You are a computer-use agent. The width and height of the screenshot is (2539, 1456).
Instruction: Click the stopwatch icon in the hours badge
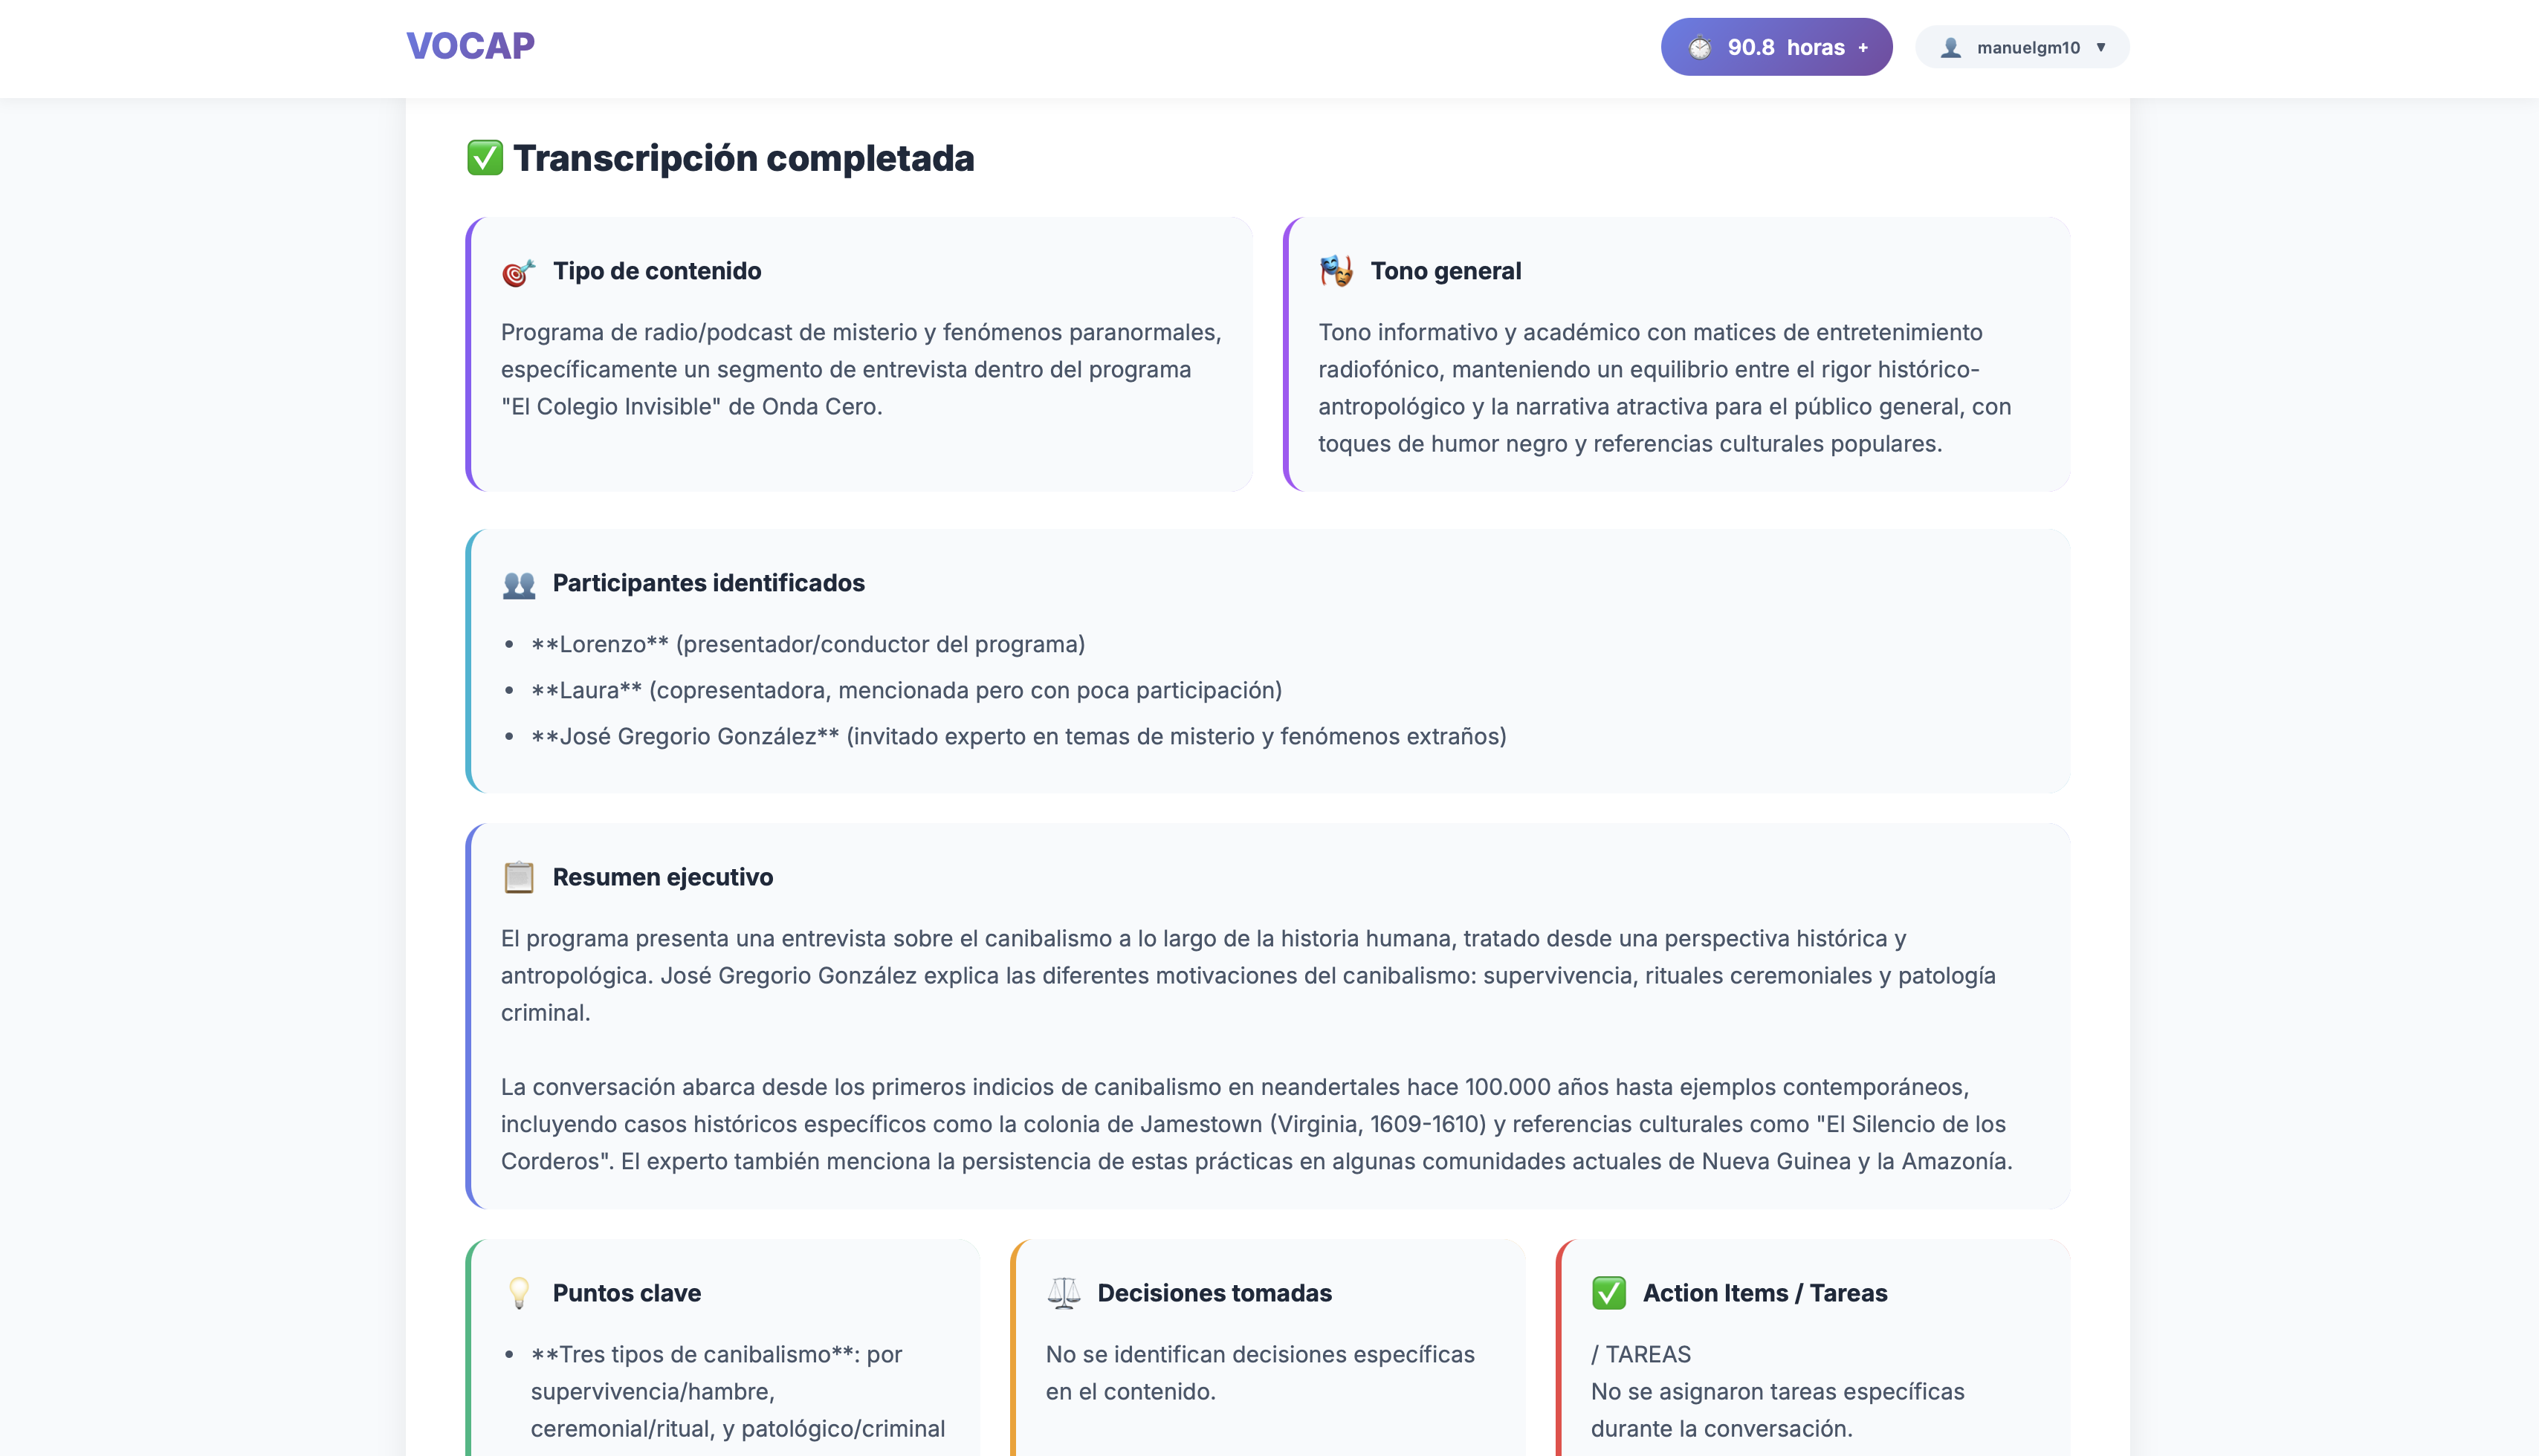point(1701,46)
